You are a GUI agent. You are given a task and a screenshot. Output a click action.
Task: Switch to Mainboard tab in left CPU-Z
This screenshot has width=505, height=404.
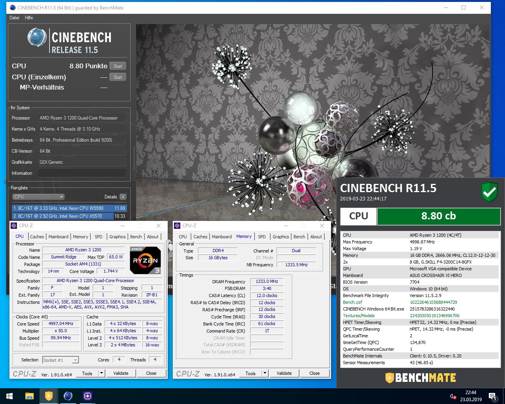coord(58,237)
